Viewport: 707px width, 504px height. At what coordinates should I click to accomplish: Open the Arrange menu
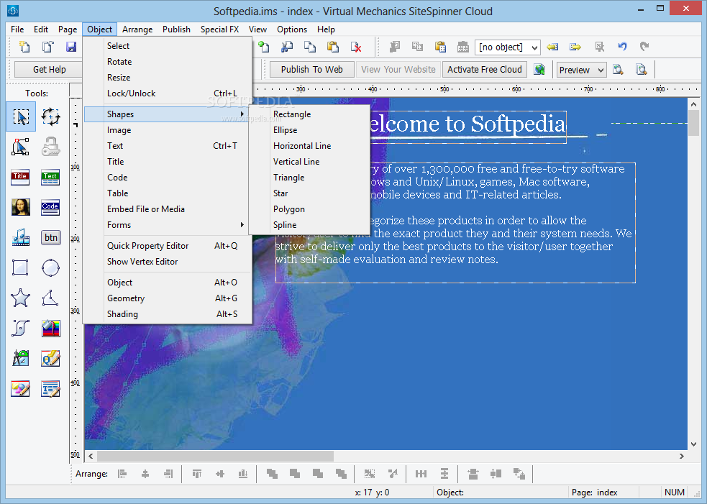click(137, 29)
